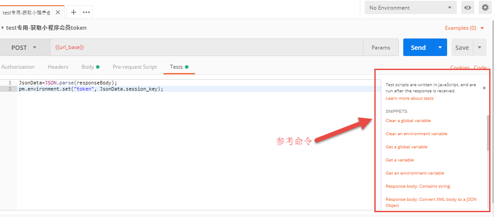Screen dimensions: 494x217
Task: Click the environment quick look eye icon
Action: [x=468, y=8]
